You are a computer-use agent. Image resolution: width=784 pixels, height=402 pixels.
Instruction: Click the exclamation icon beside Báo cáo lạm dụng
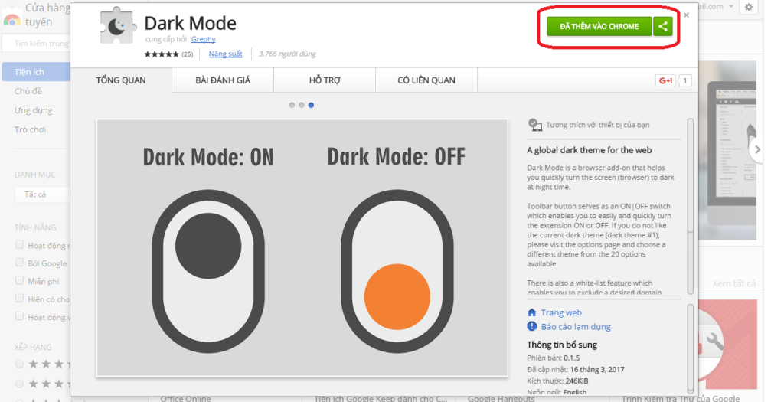point(531,326)
